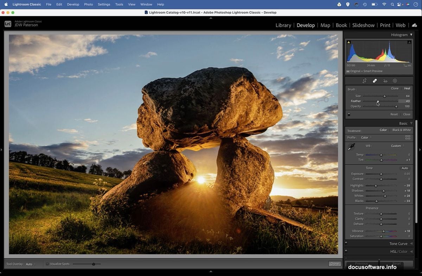The width and height of the screenshot is (422, 276).
Task: Enable the Visualize Spots checkbox
Action: click(x=47, y=263)
